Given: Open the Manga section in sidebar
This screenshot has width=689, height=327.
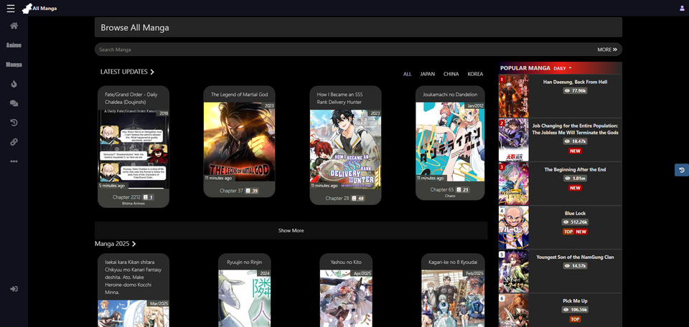Looking at the screenshot, I should click(14, 65).
